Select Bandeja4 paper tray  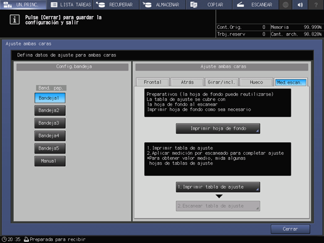point(50,136)
